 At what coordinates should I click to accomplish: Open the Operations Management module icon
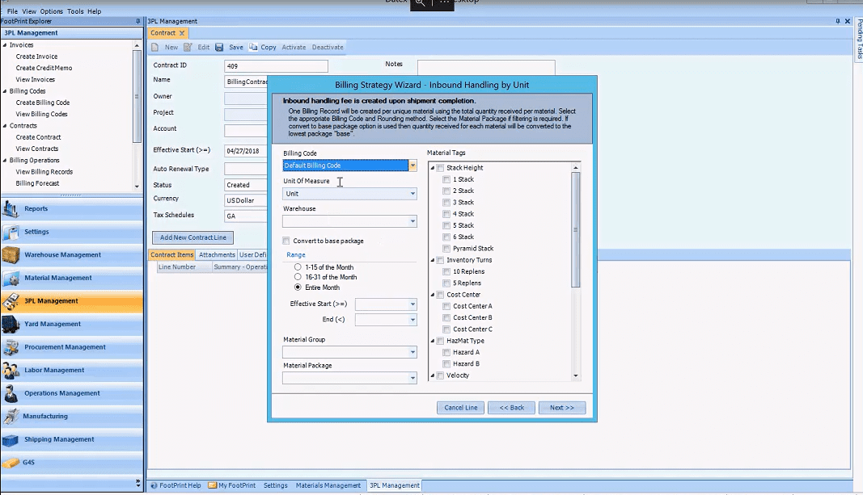[x=11, y=393]
